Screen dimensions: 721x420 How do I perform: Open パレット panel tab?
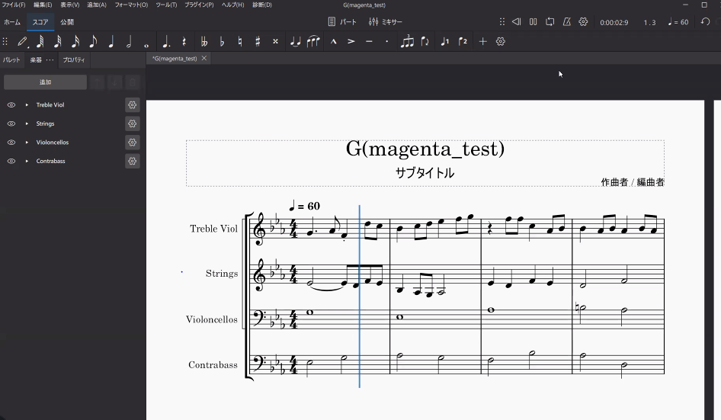tap(11, 59)
